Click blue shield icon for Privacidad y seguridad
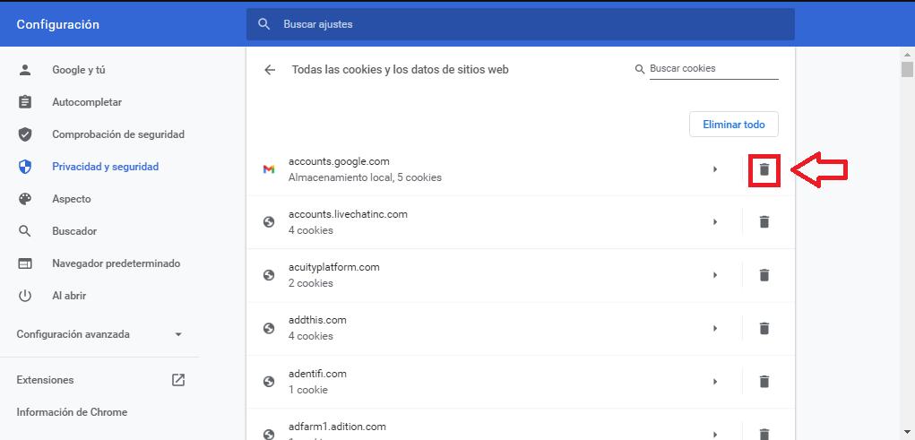This screenshot has height=440, width=915. (24, 167)
